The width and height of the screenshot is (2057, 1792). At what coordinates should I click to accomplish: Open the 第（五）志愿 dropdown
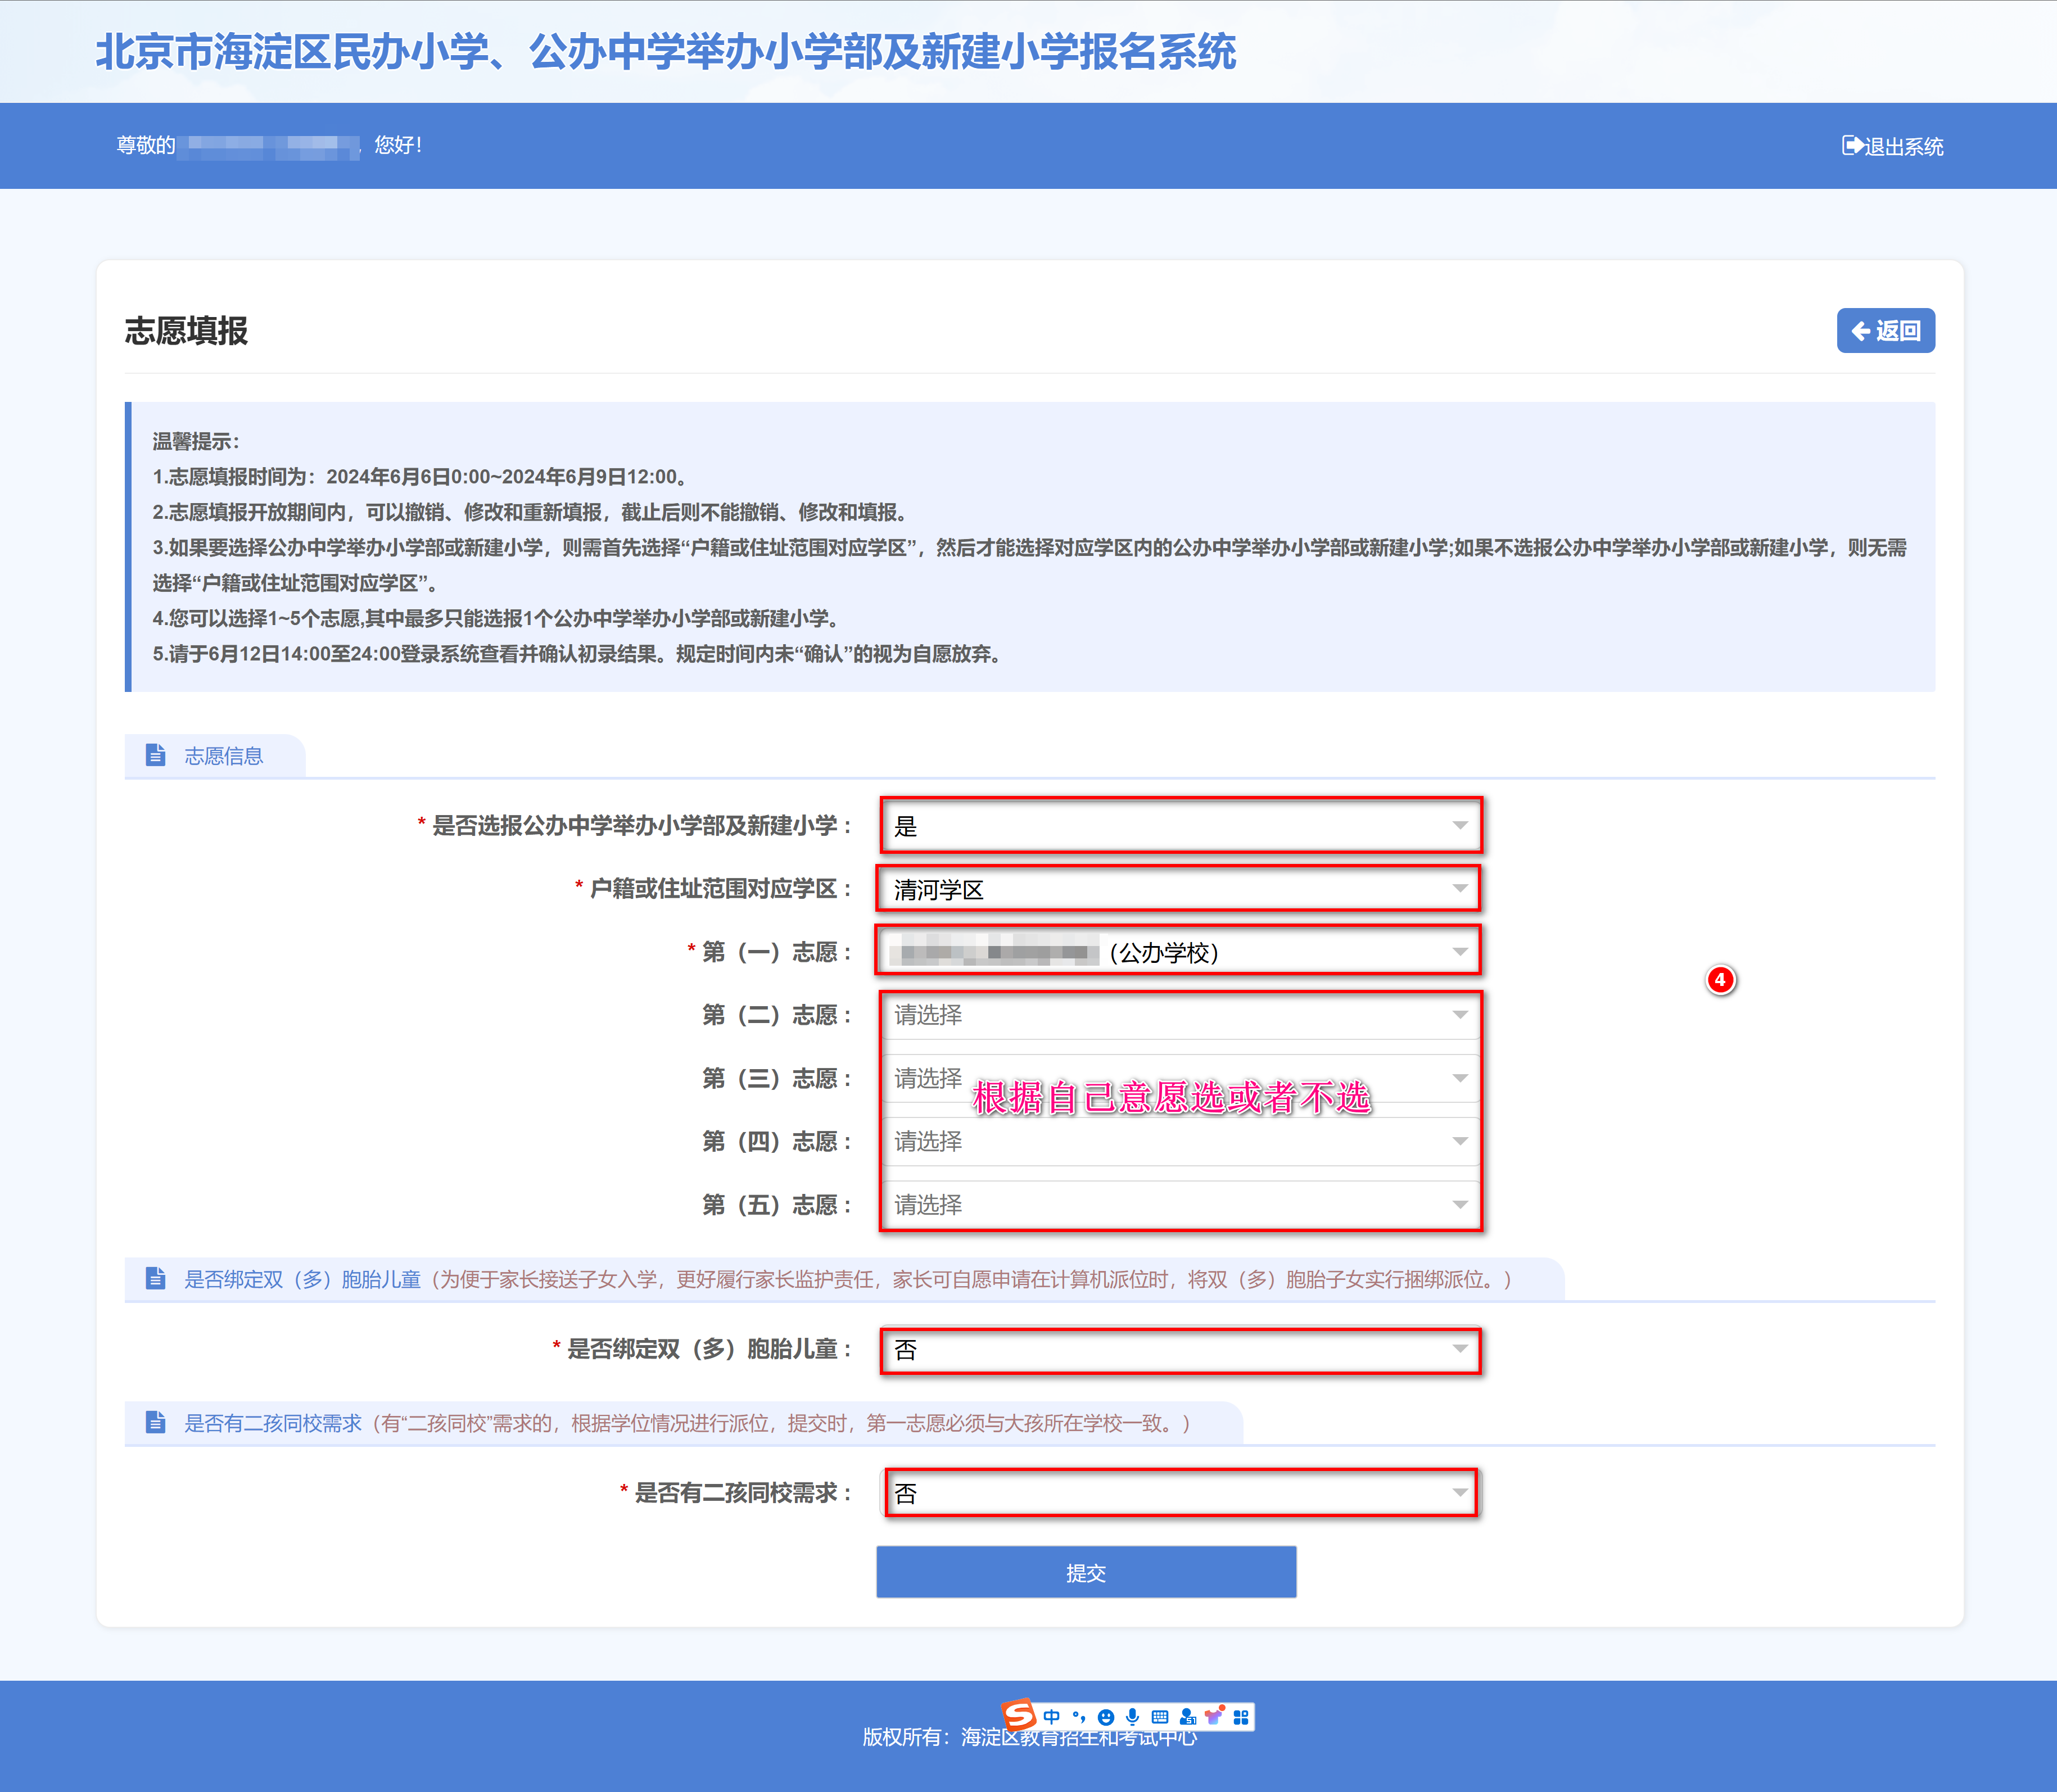1180,1204
